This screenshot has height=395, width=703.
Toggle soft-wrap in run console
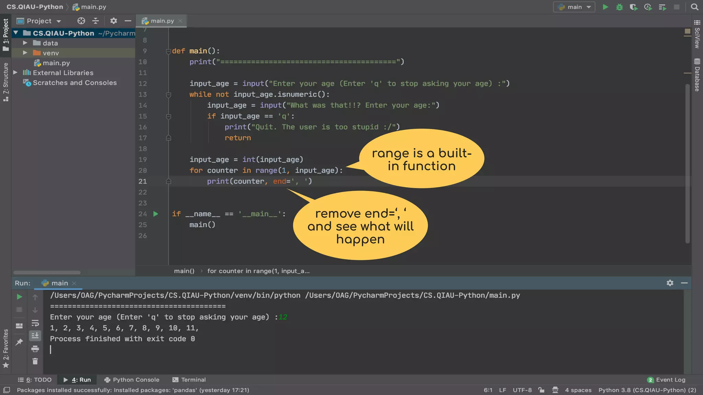click(x=35, y=323)
